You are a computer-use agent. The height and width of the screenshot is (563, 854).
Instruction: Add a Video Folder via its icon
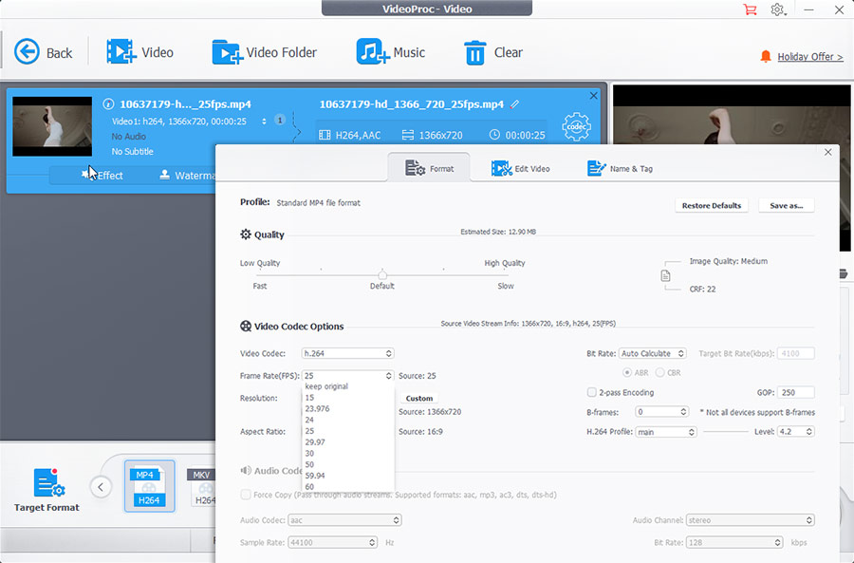click(227, 52)
